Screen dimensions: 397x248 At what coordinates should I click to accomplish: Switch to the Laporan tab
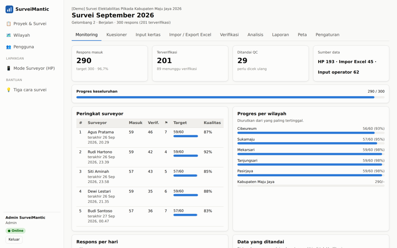(280, 34)
